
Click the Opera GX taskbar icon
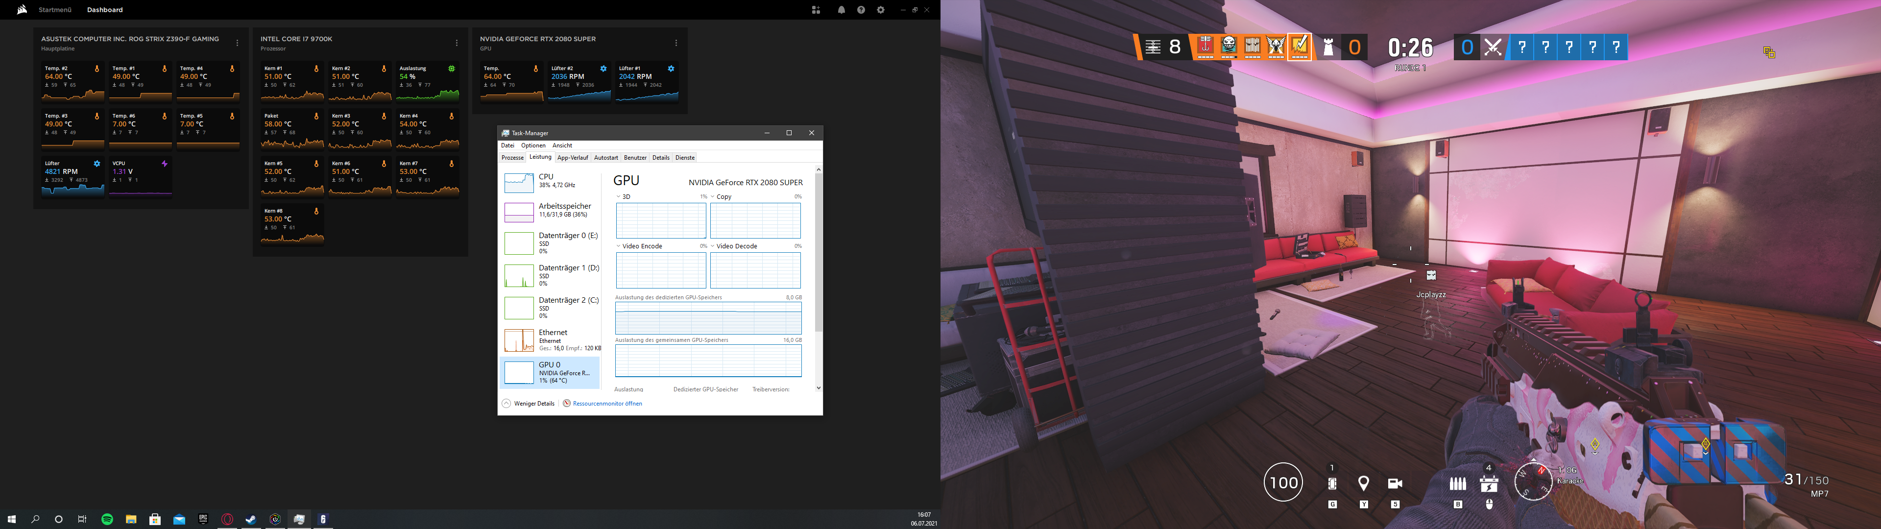tap(227, 520)
